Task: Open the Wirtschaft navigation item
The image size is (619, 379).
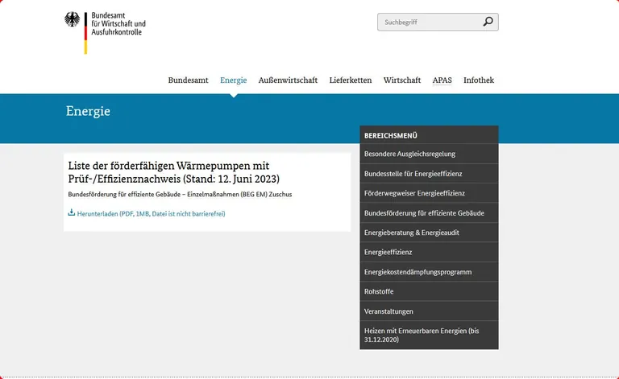Action: [401, 80]
